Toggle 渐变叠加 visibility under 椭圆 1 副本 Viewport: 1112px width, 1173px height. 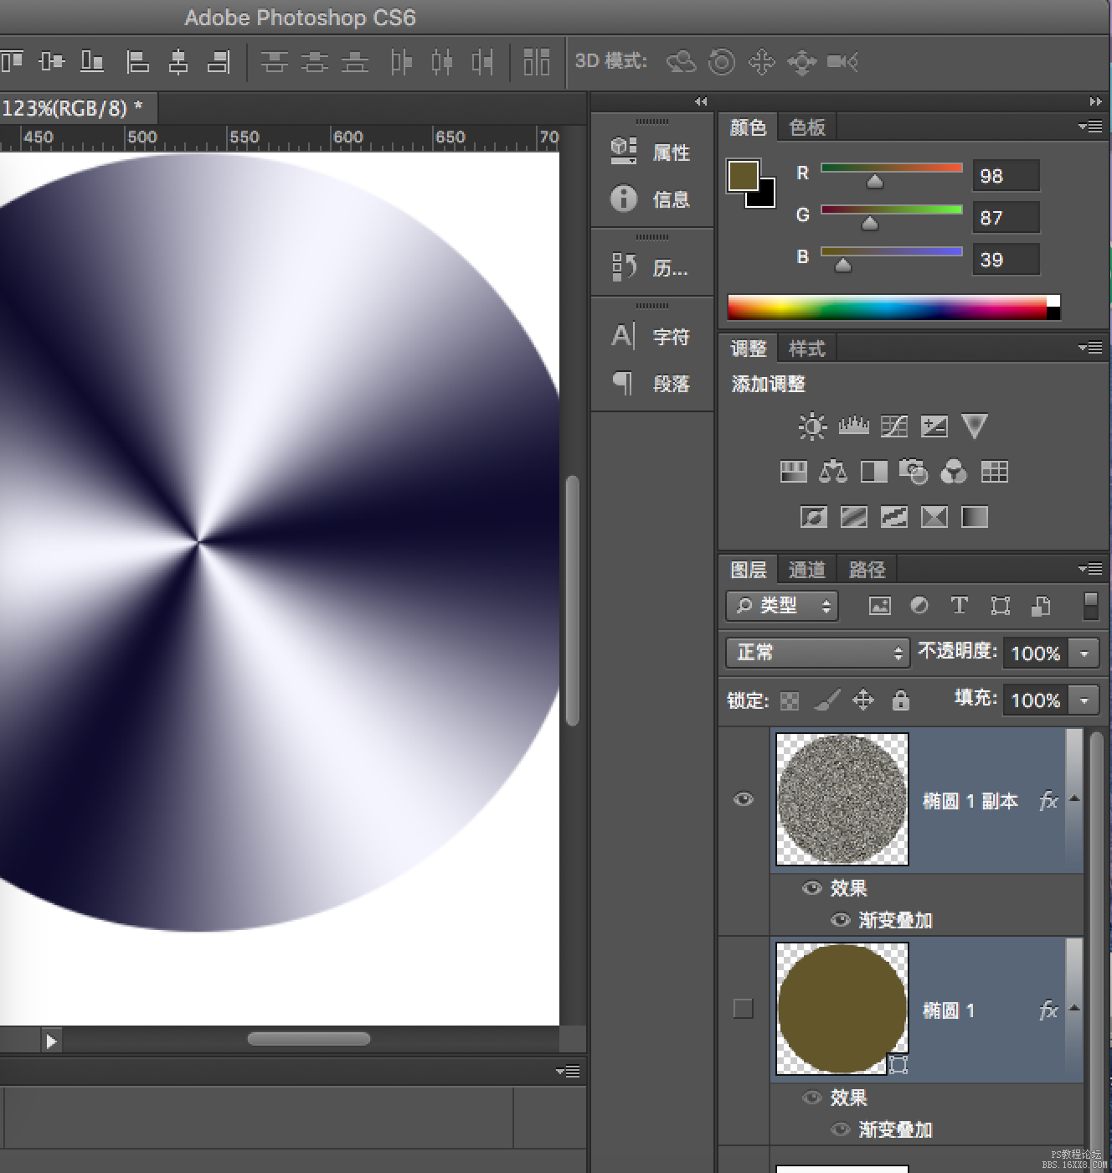840,920
